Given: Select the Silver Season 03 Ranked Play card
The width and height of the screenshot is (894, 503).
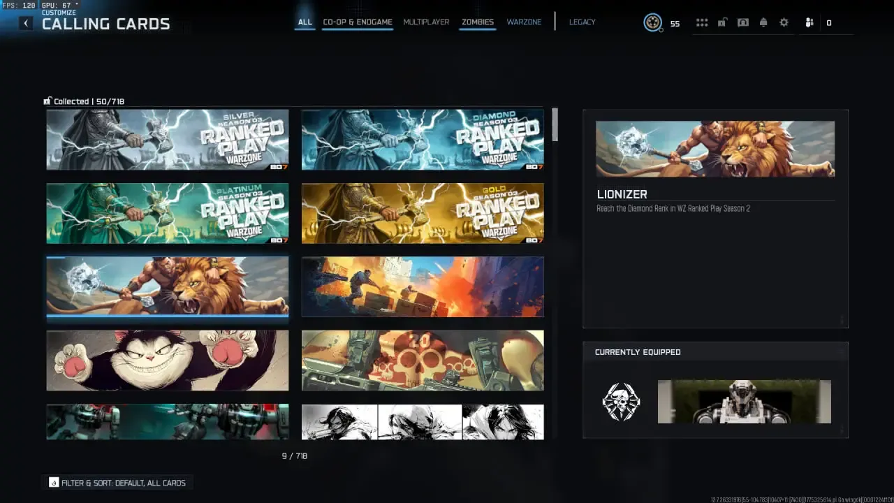Looking at the screenshot, I should [x=168, y=140].
